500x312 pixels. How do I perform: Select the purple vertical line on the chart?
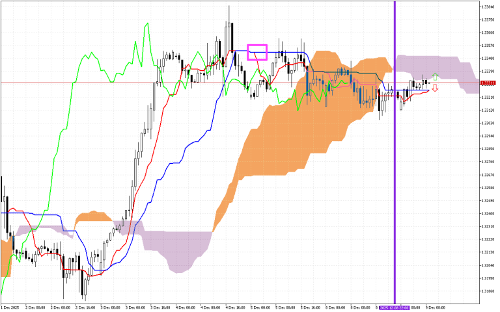click(395, 152)
